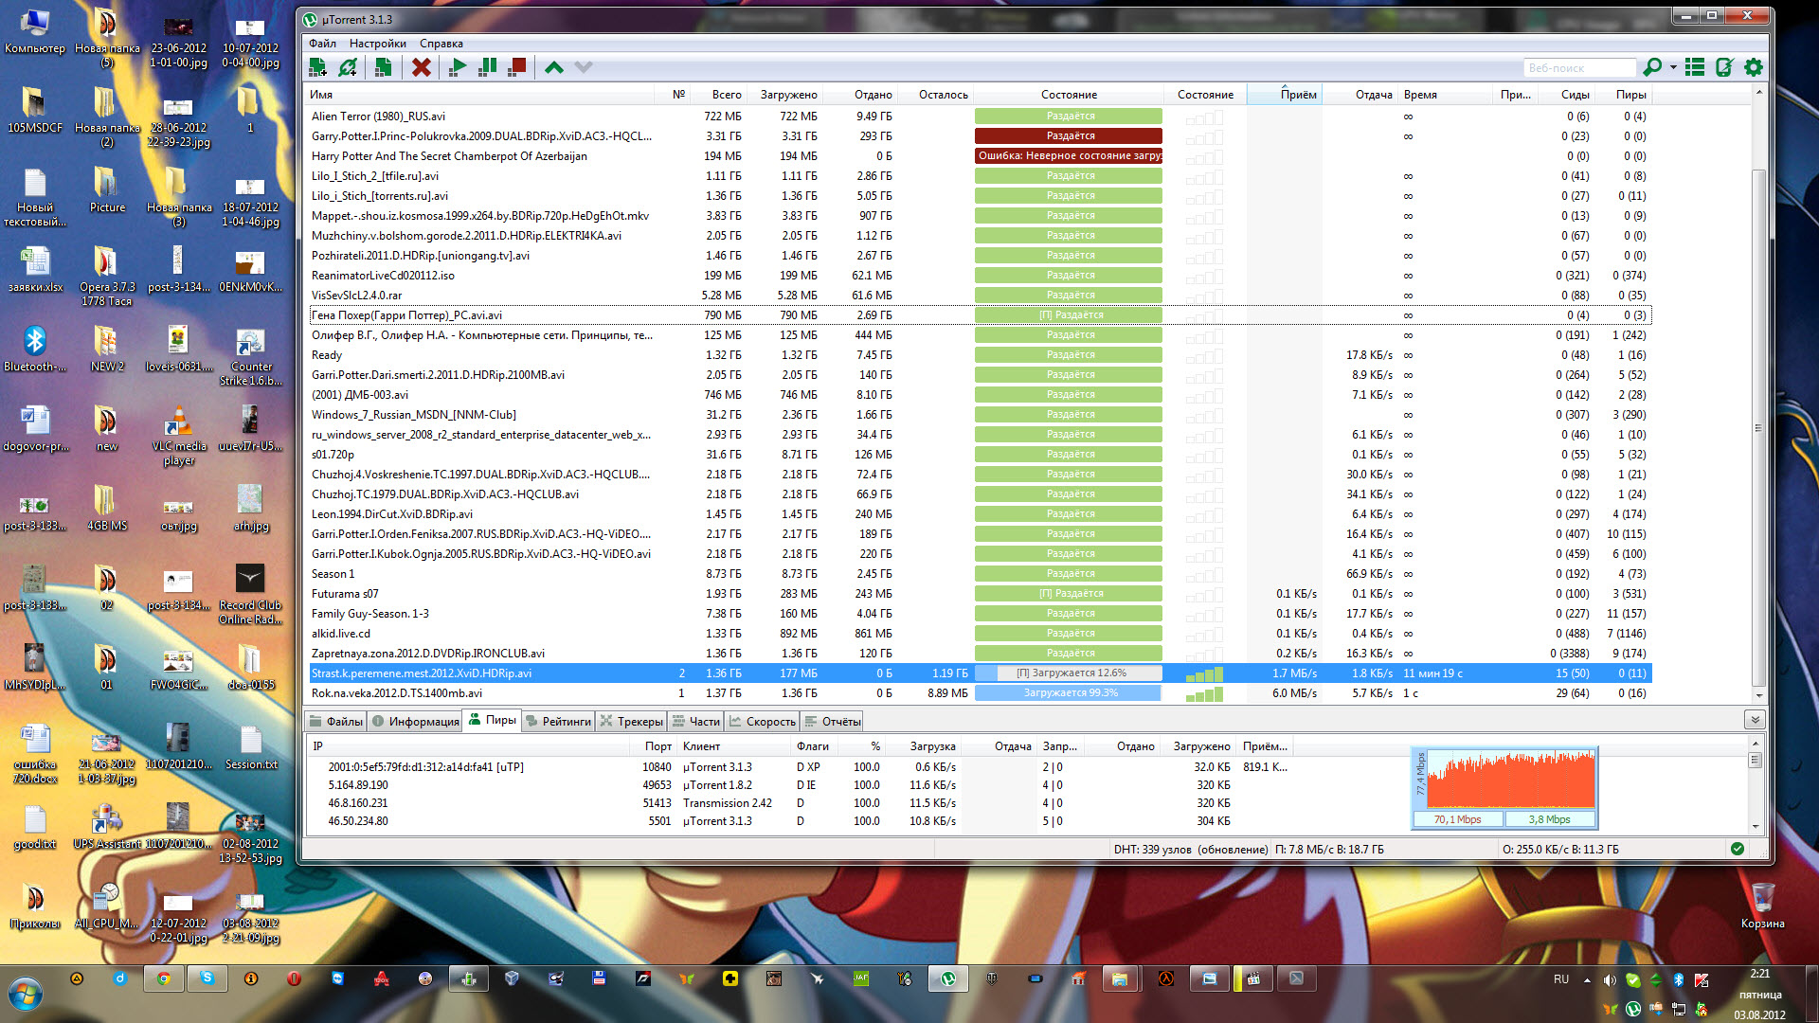Open the Файл menu
This screenshot has width=1819, height=1023.
tap(322, 44)
